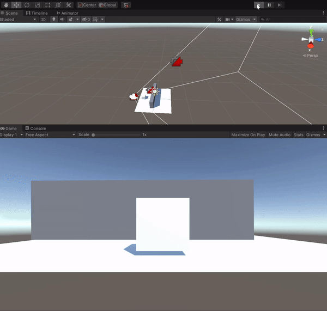Image resolution: width=327 pixels, height=311 pixels.
Task: Click the Mute Audio button
Action: click(280, 135)
